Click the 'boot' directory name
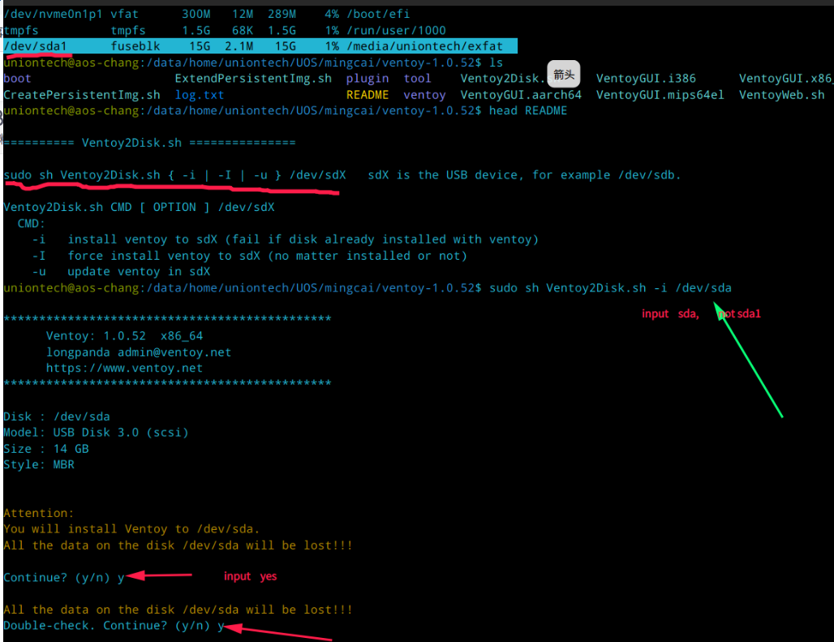Screen dimensions: 834x642 [17, 79]
